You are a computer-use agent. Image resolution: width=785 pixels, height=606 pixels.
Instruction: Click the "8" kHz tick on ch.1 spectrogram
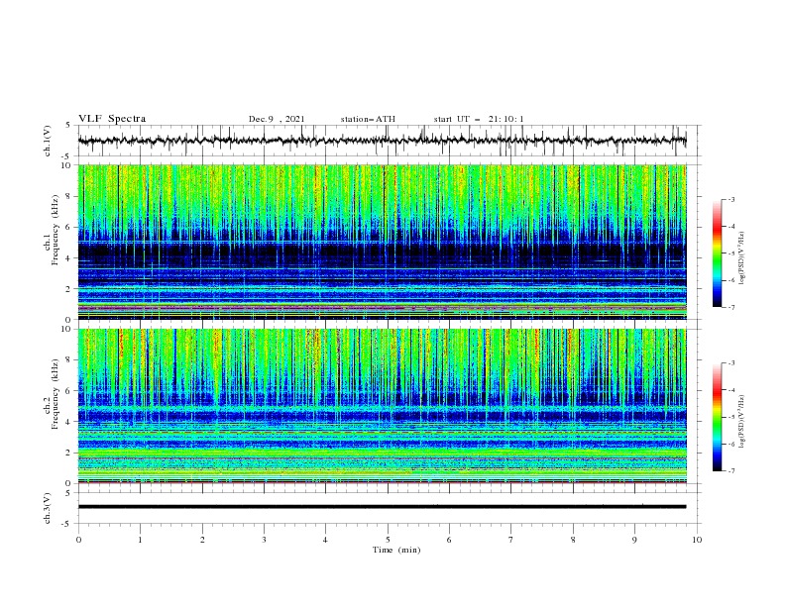tap(69, 196)
